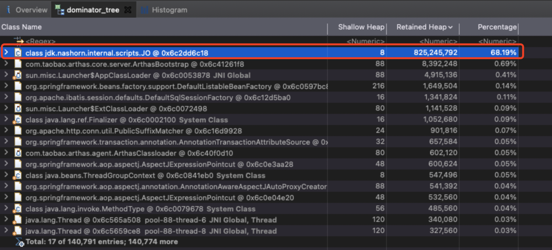Click the Histogram tab bar-chart icon

(145, 10)
